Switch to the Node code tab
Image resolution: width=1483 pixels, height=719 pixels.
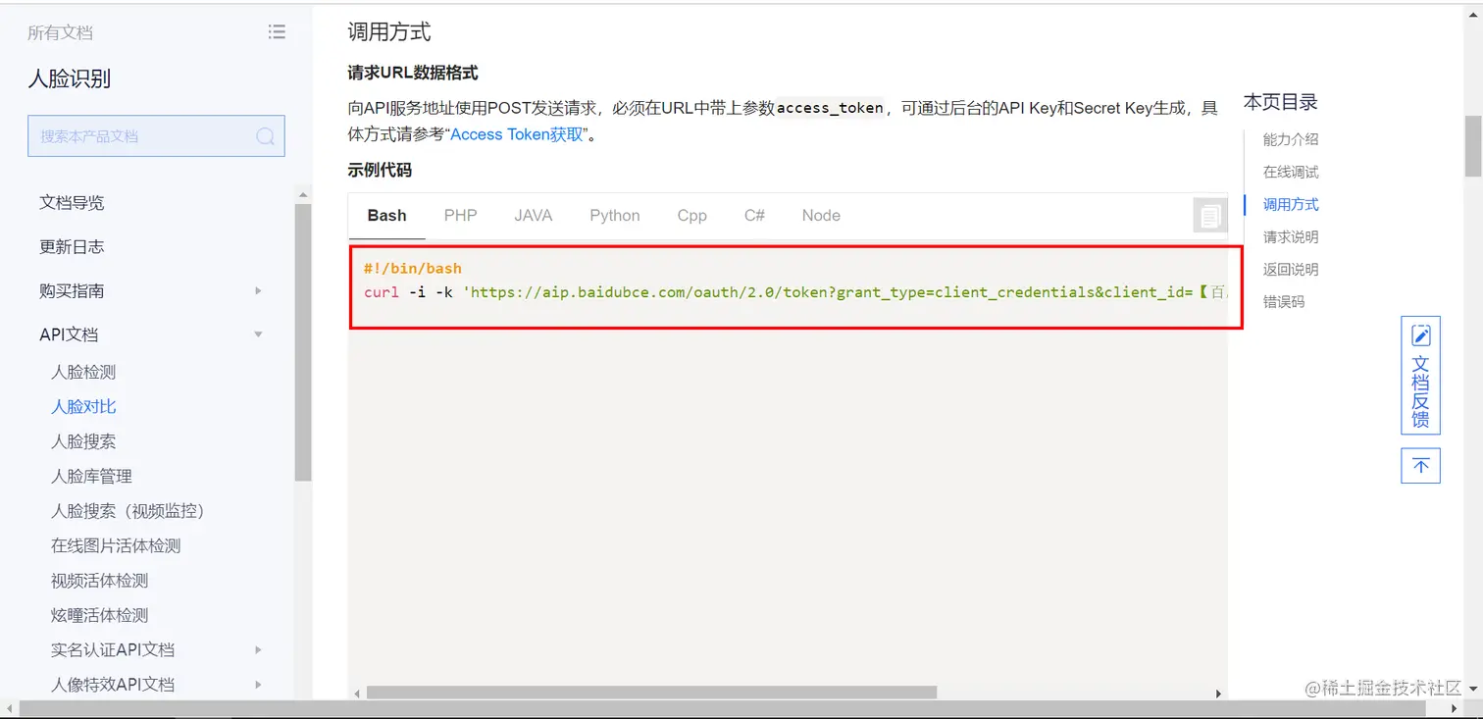821,216
